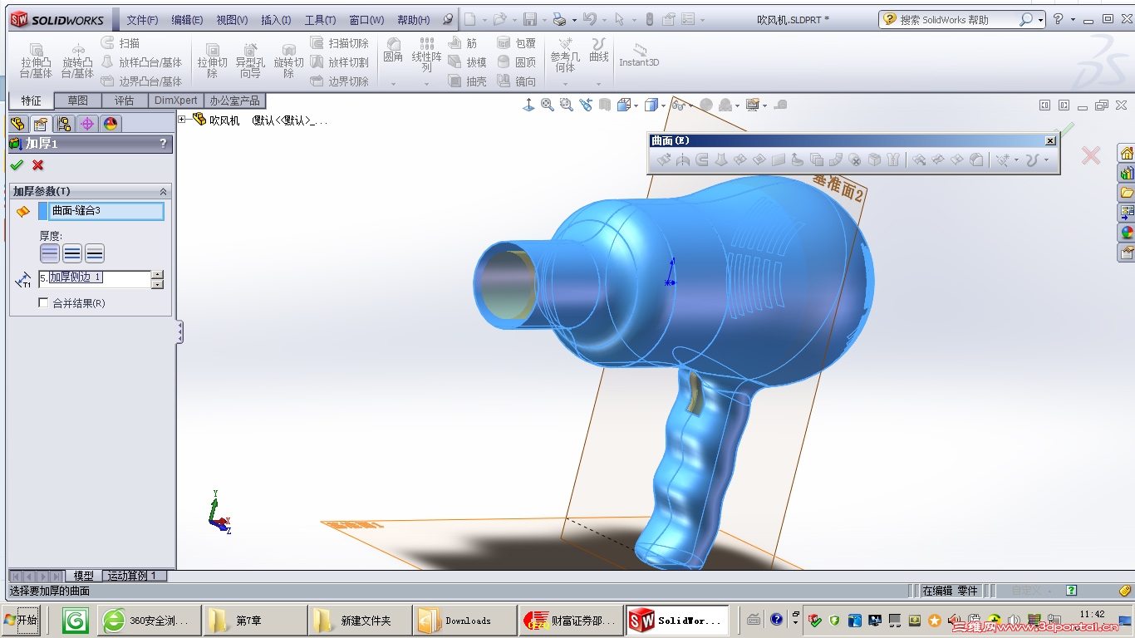1135x638 pixels.
Task: Click the 曲面-缝合3 selection box
Action: 106,211
